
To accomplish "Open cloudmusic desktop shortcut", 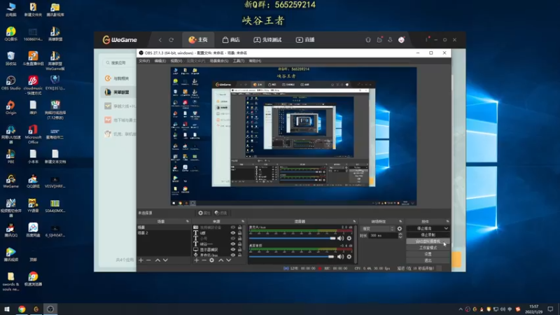I will coord(33,85).
